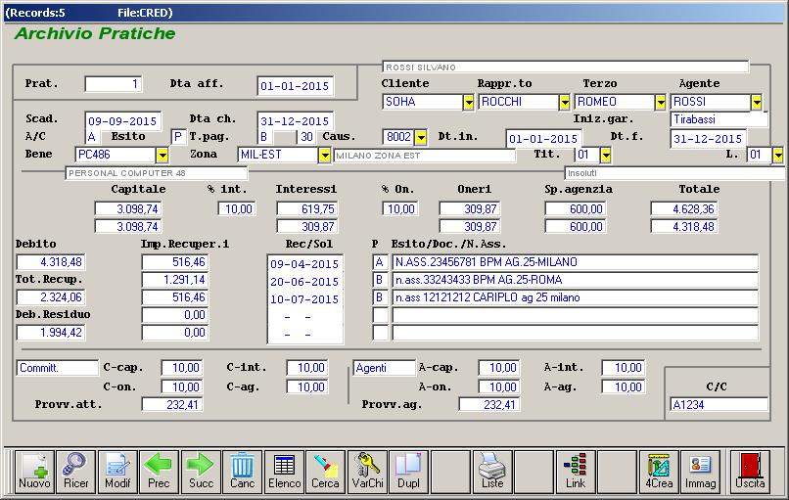
Task: Select the % int. 10,00 field
Action: 237,208
